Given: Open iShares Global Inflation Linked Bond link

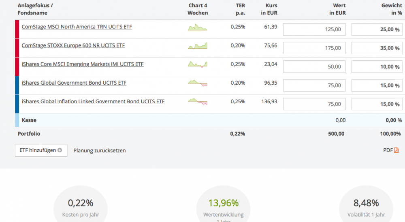Looking at the screenshot, I should [93, 102].
